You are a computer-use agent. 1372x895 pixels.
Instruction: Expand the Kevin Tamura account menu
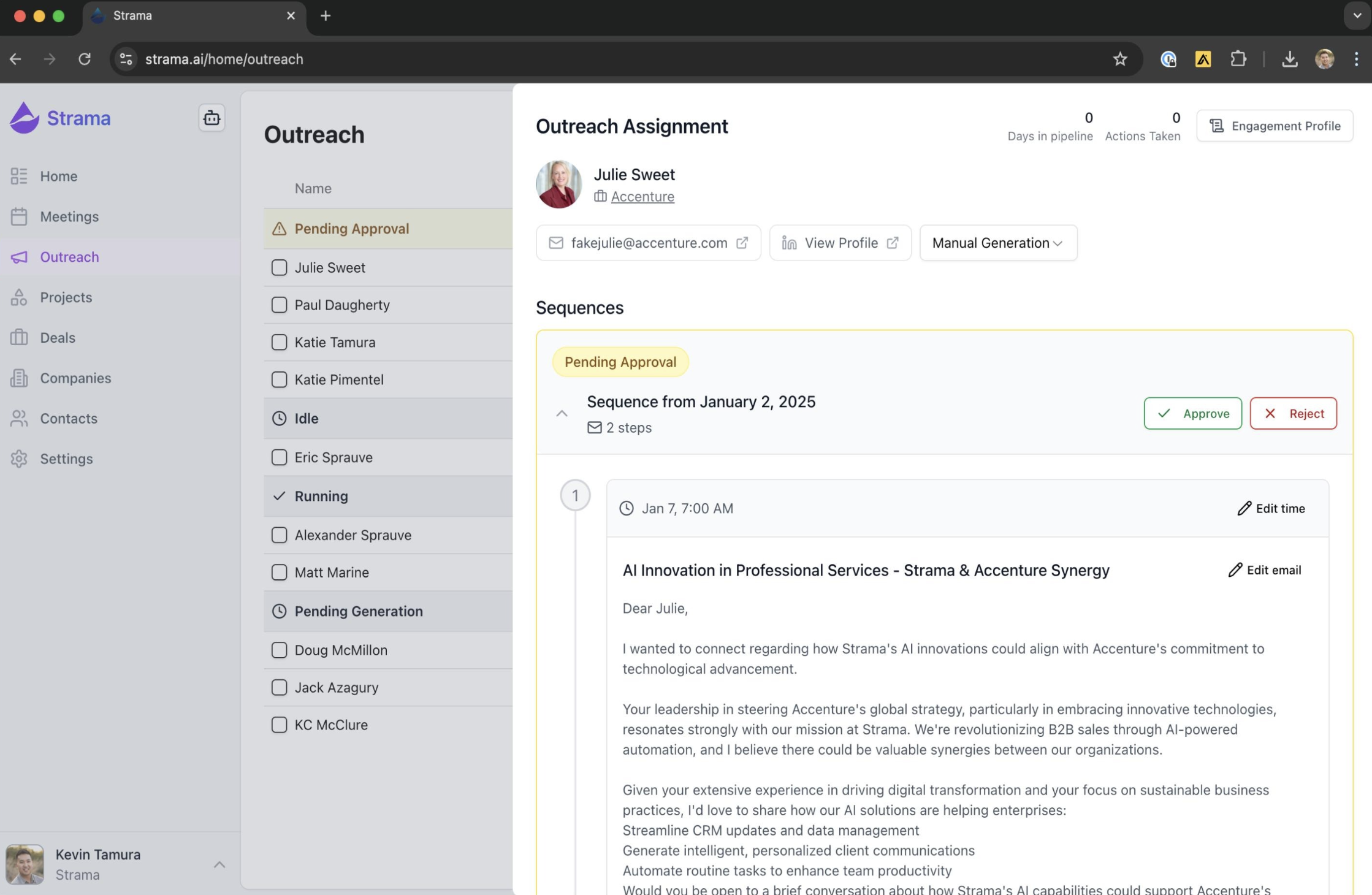(219, 864)
